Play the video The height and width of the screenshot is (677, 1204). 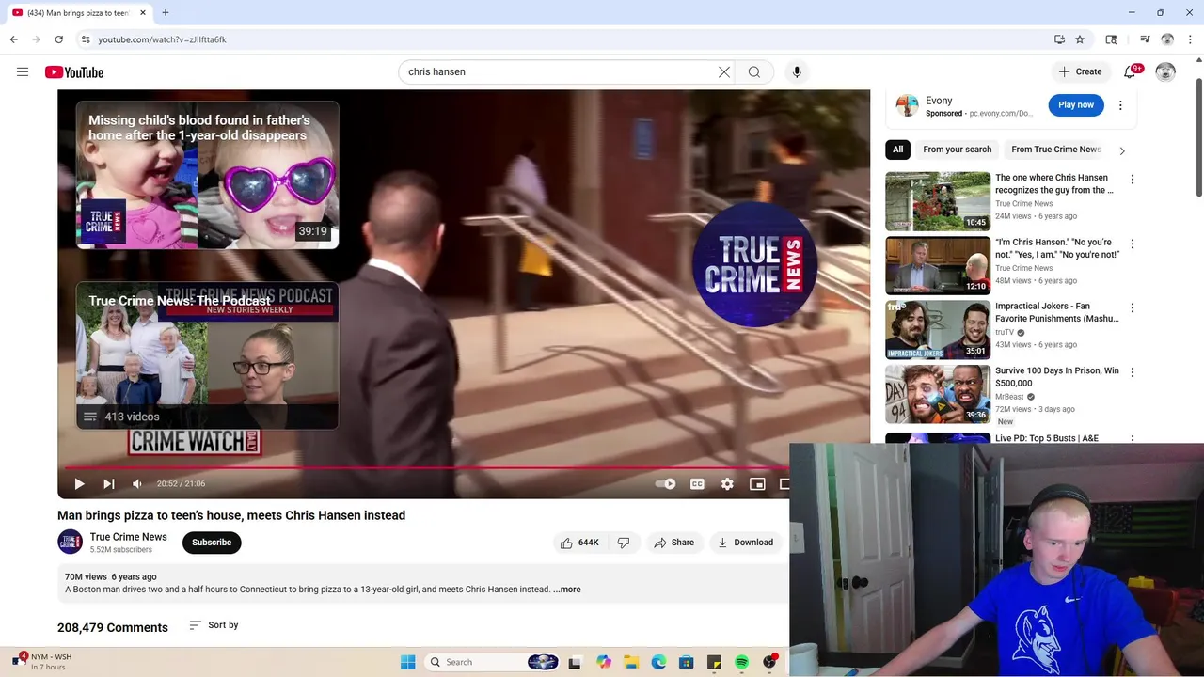click(79, 483)
